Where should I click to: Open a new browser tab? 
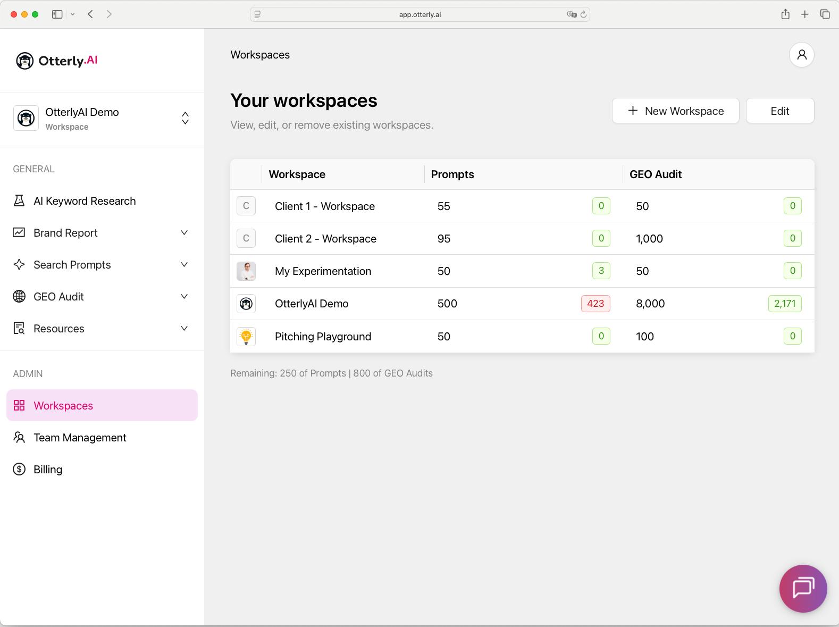[805, 14]
